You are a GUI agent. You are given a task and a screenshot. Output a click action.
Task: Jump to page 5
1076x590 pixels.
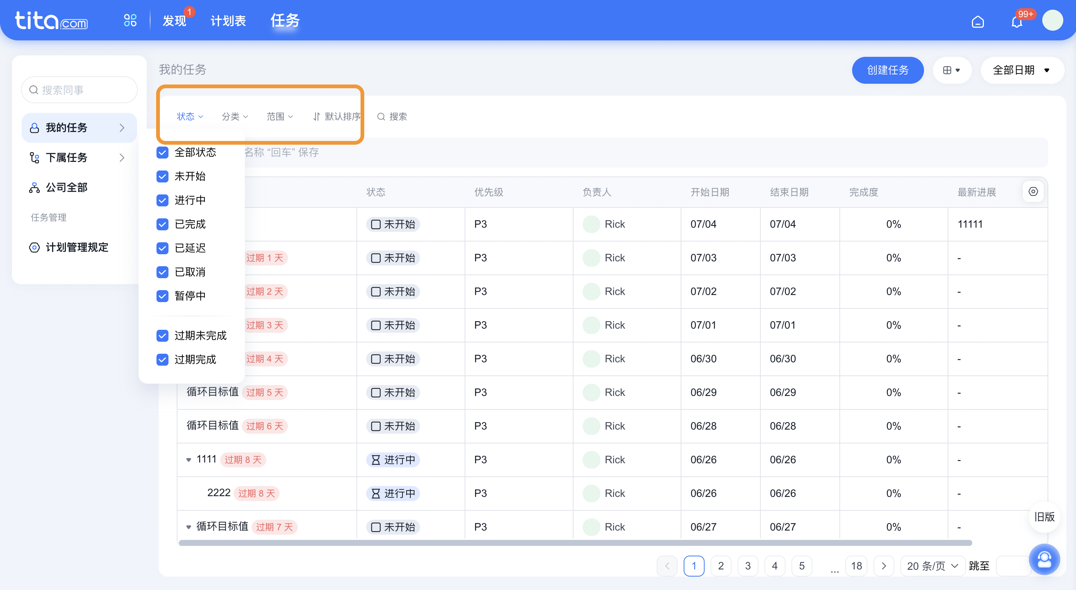tap(802, 566)
